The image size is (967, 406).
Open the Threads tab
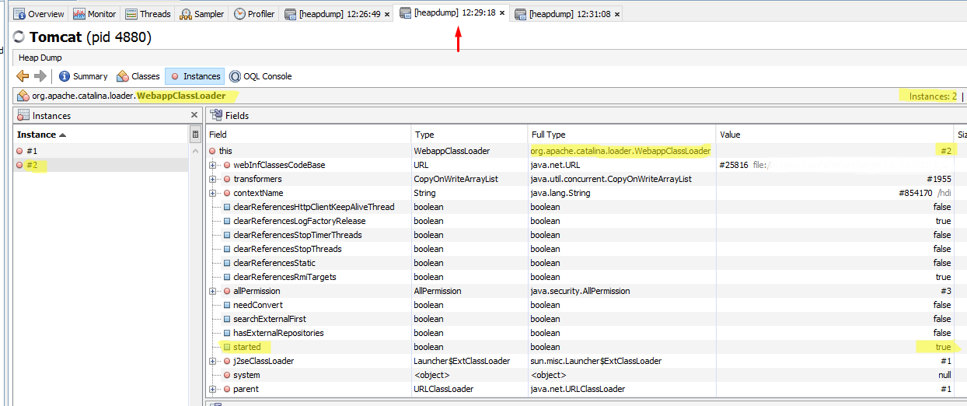pyautogui.click(x=148, y=14)
